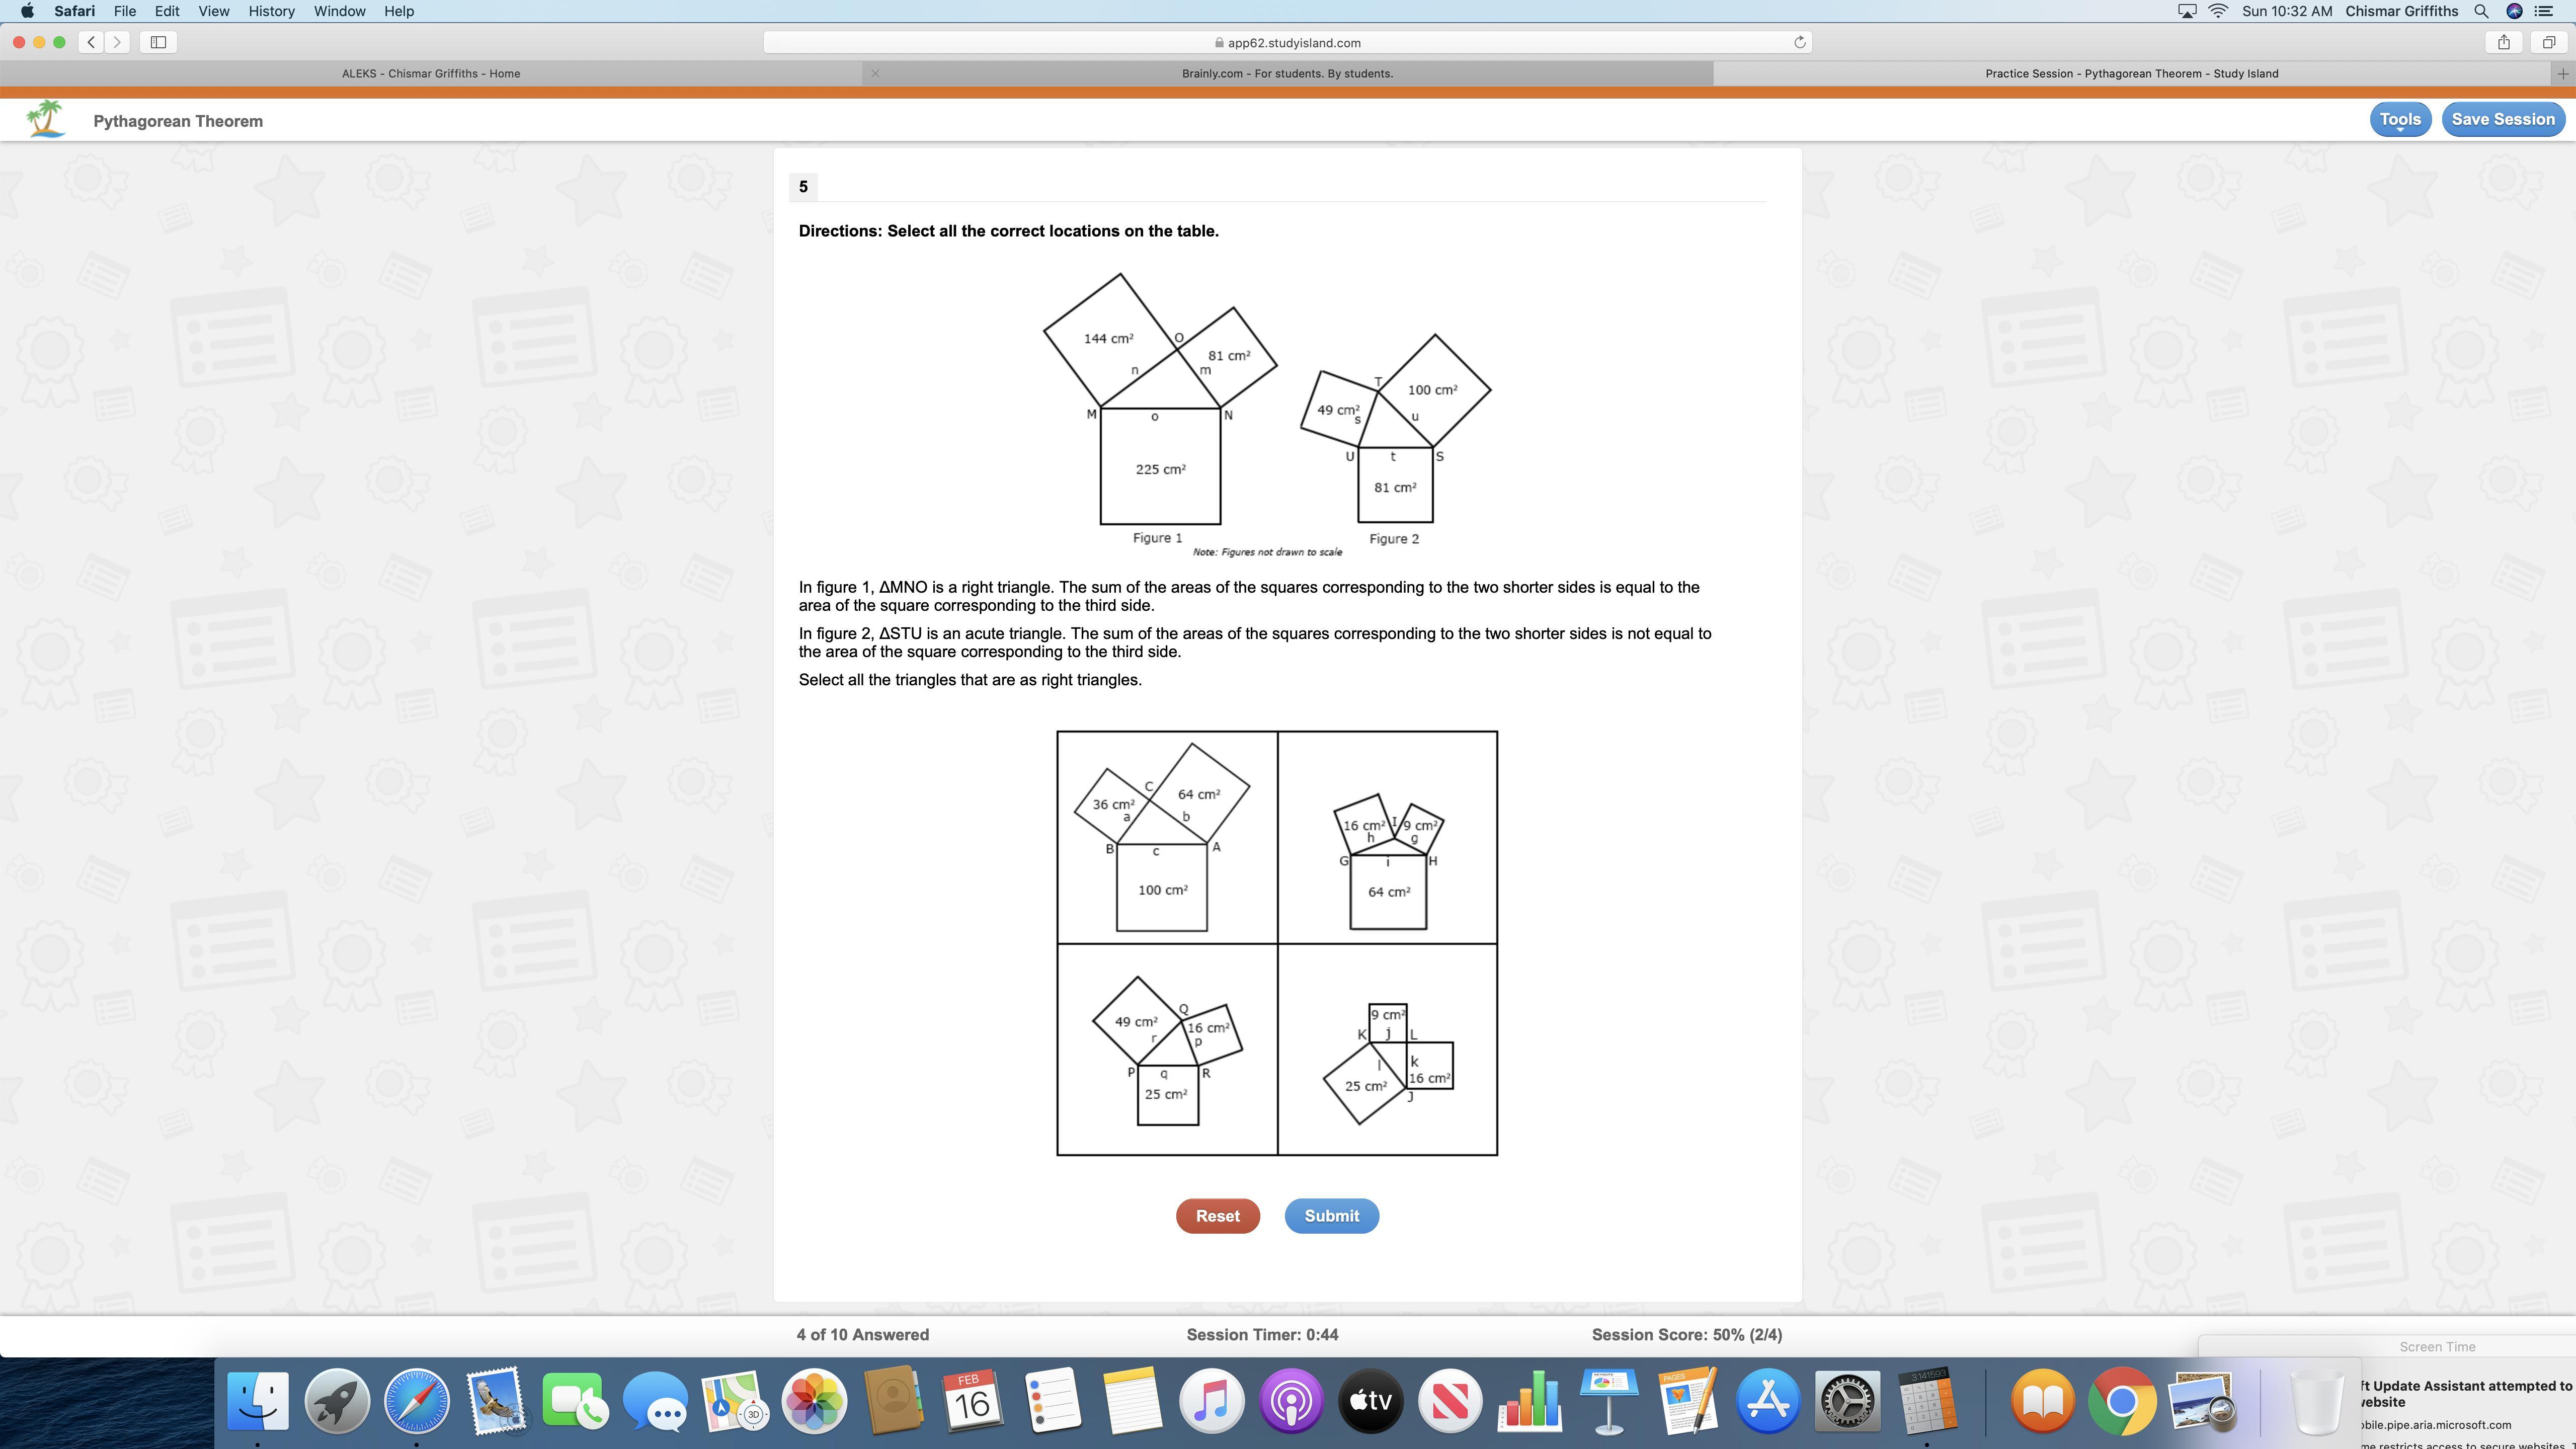Select the triangle JKL table cell

1387,1049
